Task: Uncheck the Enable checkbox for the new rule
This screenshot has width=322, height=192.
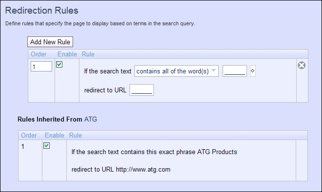Action: click(x=59, y=65)
